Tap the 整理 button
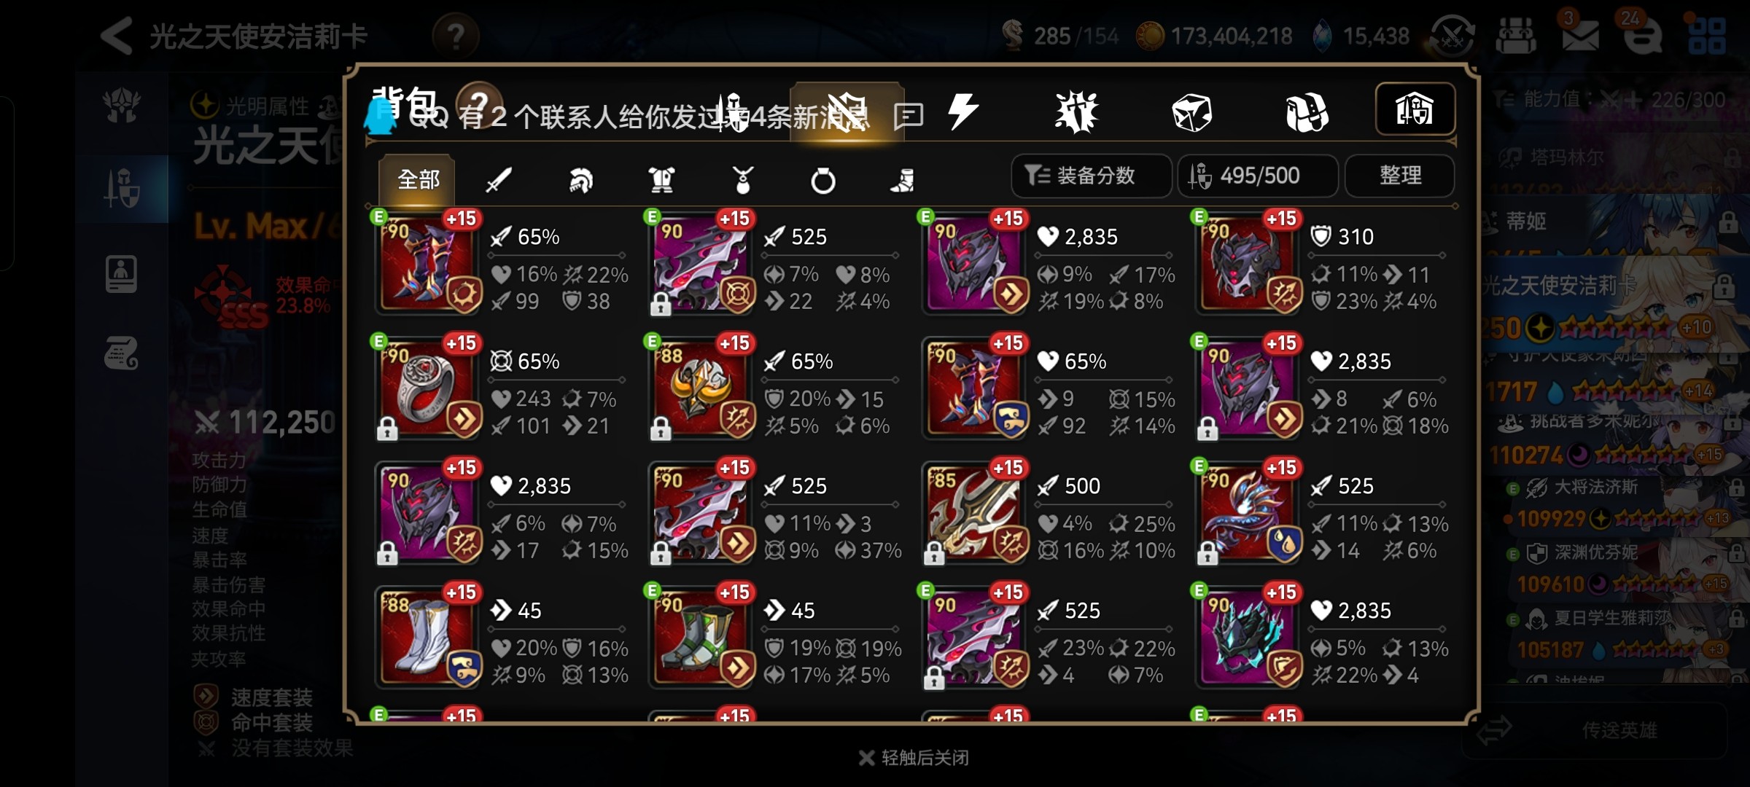Image resolution: width=1750 pixels, height=787 pixels. [x=1400, y=176]
